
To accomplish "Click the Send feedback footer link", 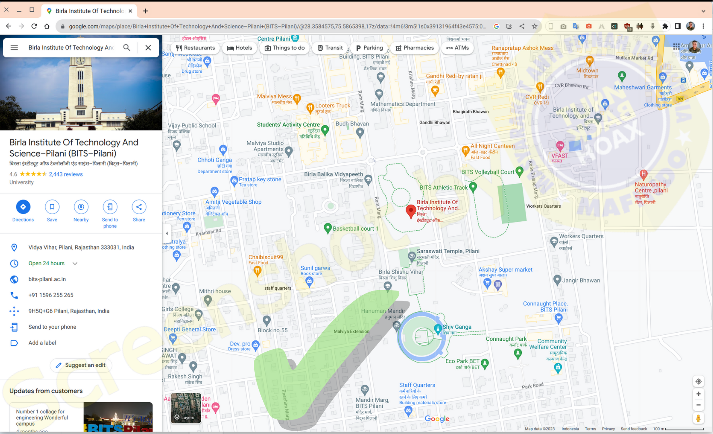I will pos(634,429).
